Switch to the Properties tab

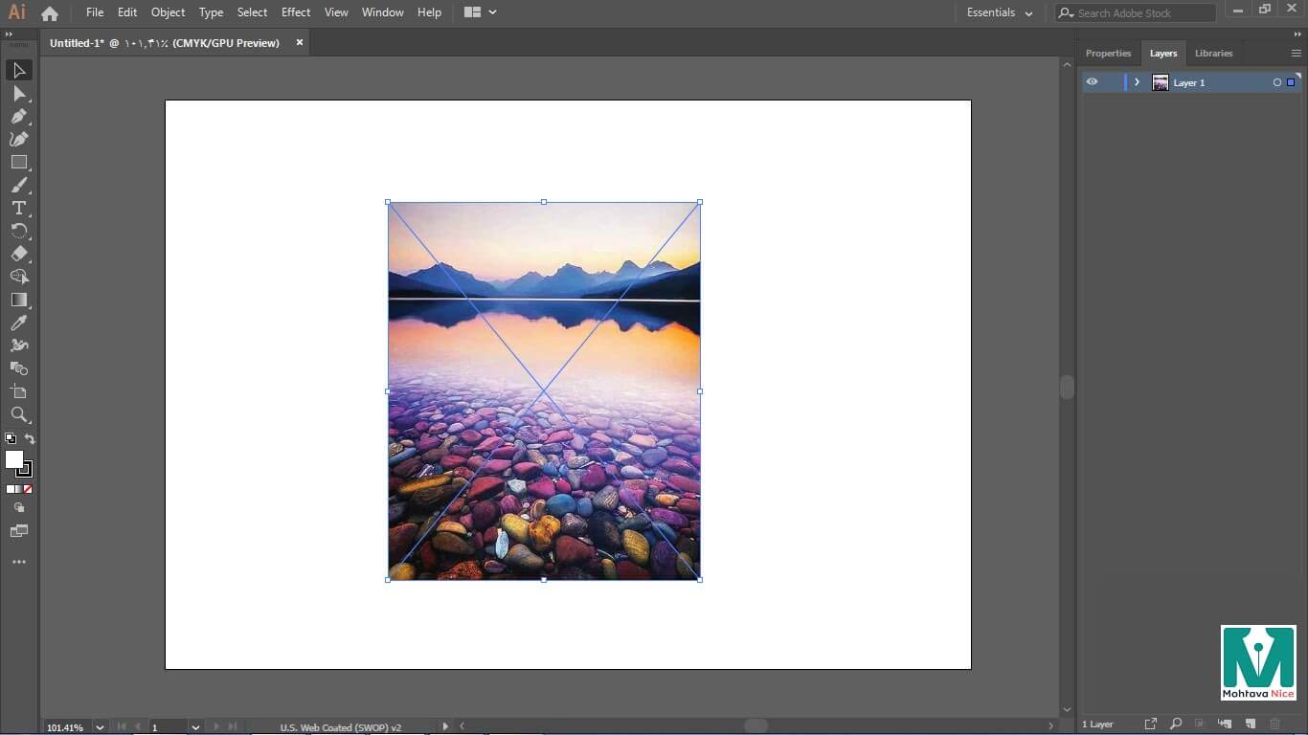[x=1108, y=54]
